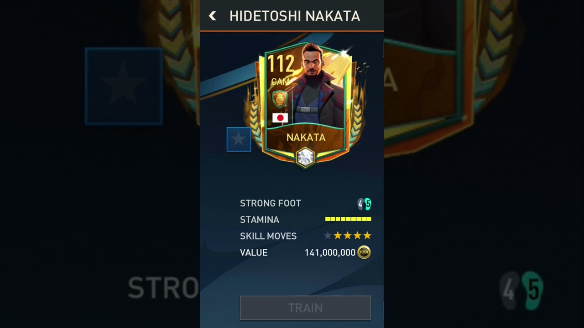The height and width of the screenshot is (328, 584).
Task: Click the NAKATA name on the card
Action: [x=306, y=137]
